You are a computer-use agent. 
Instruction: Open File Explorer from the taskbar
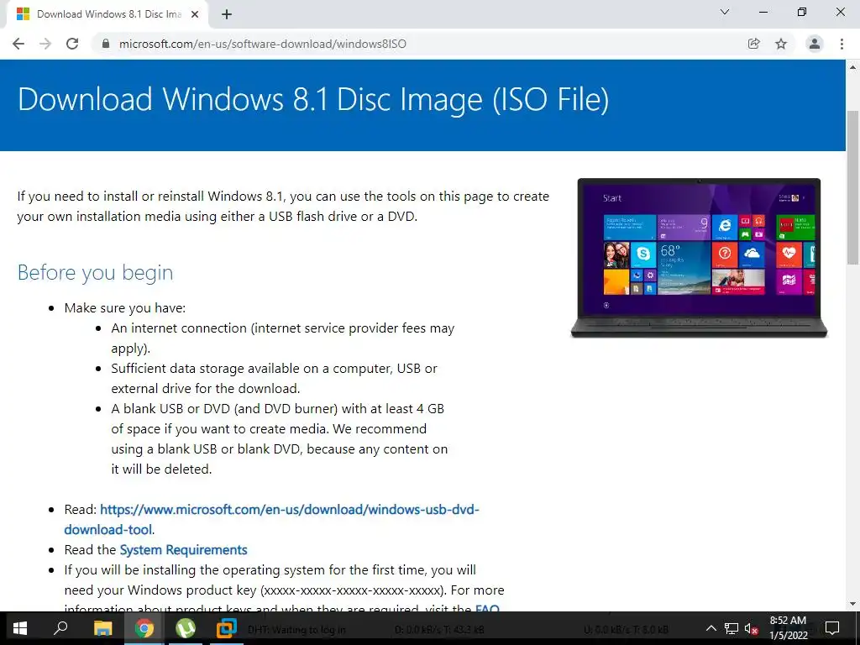point(102,628)
